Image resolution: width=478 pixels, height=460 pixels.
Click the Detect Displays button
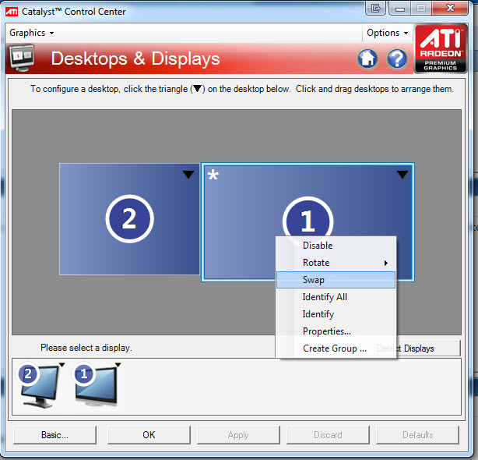428,349
